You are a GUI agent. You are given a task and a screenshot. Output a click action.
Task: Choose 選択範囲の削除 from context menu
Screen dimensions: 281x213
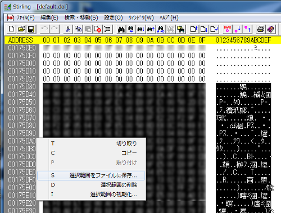[x=92, y=185]
